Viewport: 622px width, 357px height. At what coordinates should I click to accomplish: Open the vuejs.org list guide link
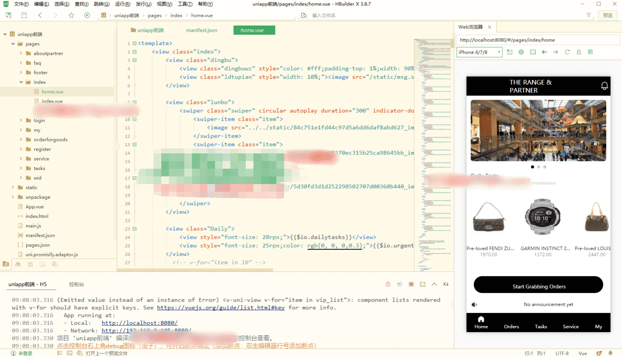tap(221, 308)
